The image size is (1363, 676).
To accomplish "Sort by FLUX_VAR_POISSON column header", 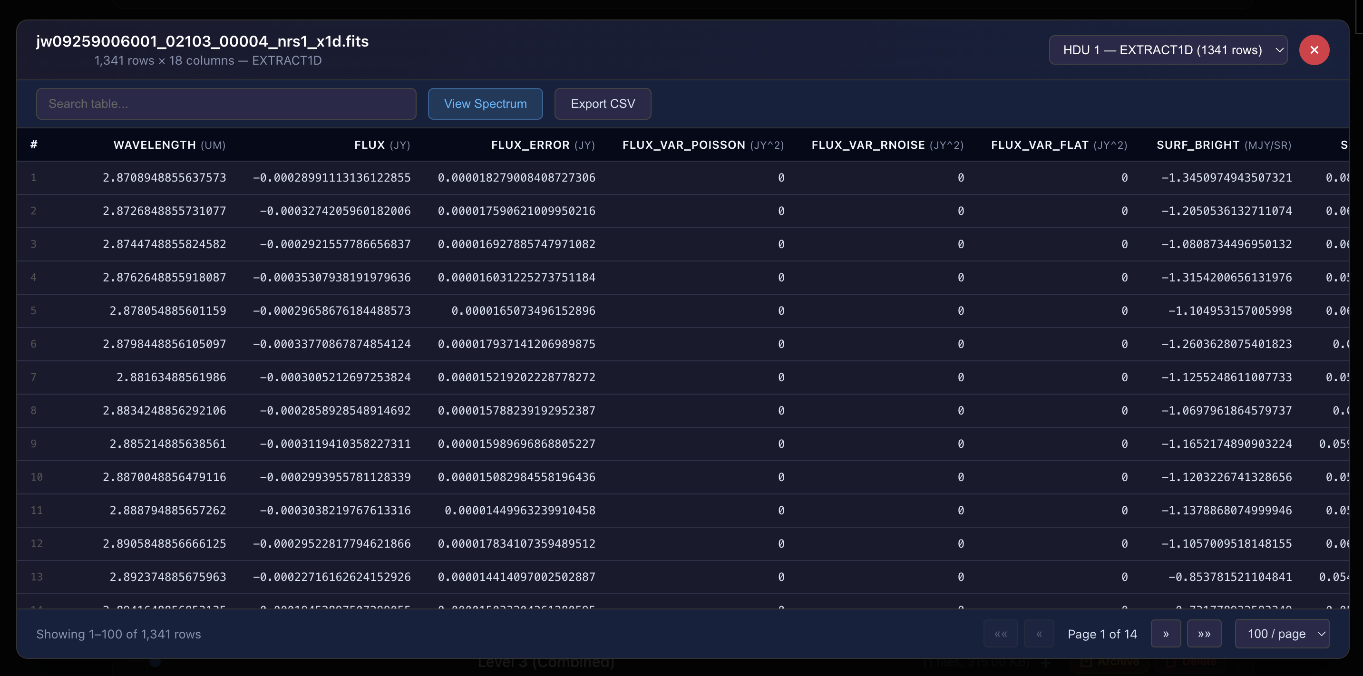I will point(703,145).
